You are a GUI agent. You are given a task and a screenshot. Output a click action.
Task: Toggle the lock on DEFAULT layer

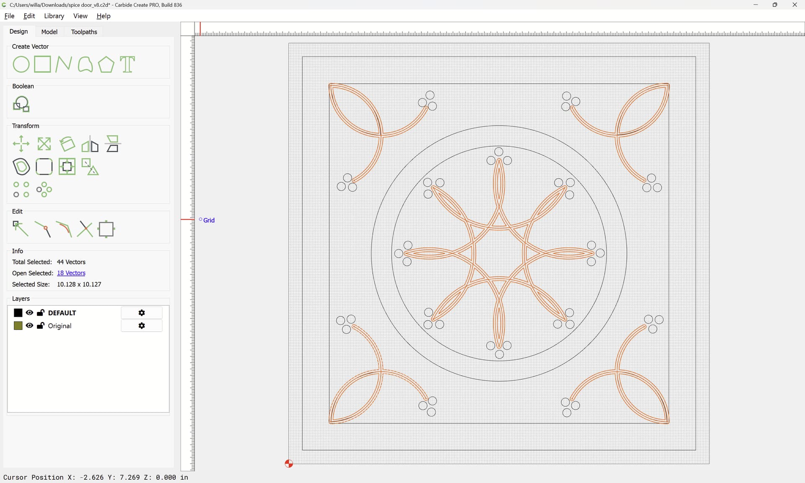[41, 313]
